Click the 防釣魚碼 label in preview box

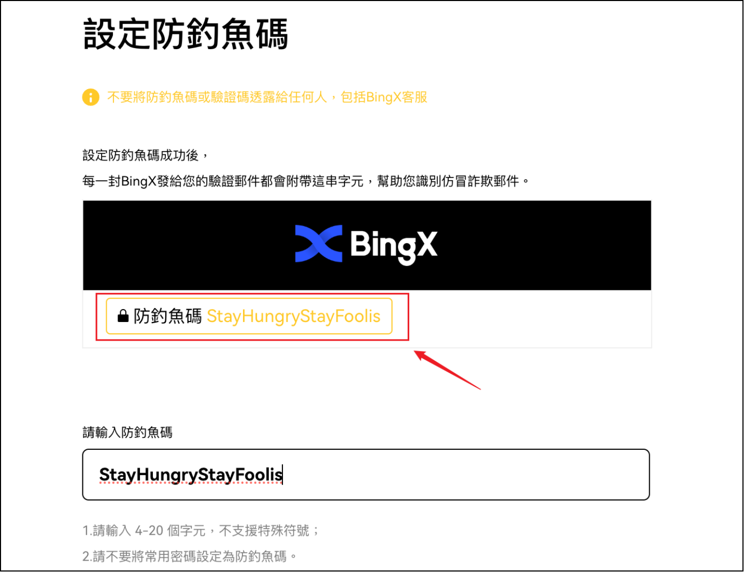coord(167,316)
